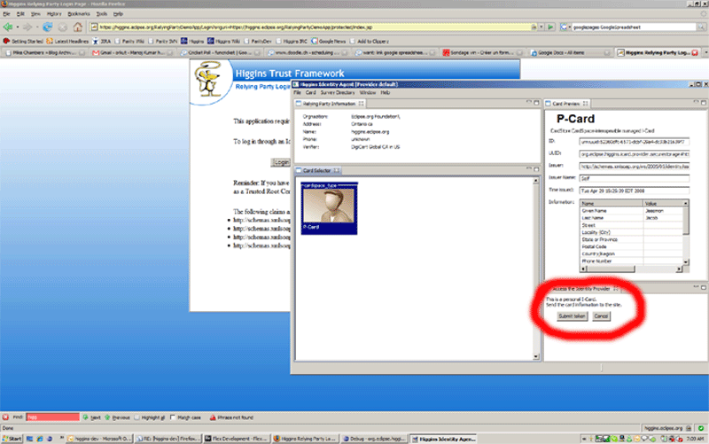Open the Add to Clipper bookmark link
The image size is (709, 444).
[x=370, y=41]
